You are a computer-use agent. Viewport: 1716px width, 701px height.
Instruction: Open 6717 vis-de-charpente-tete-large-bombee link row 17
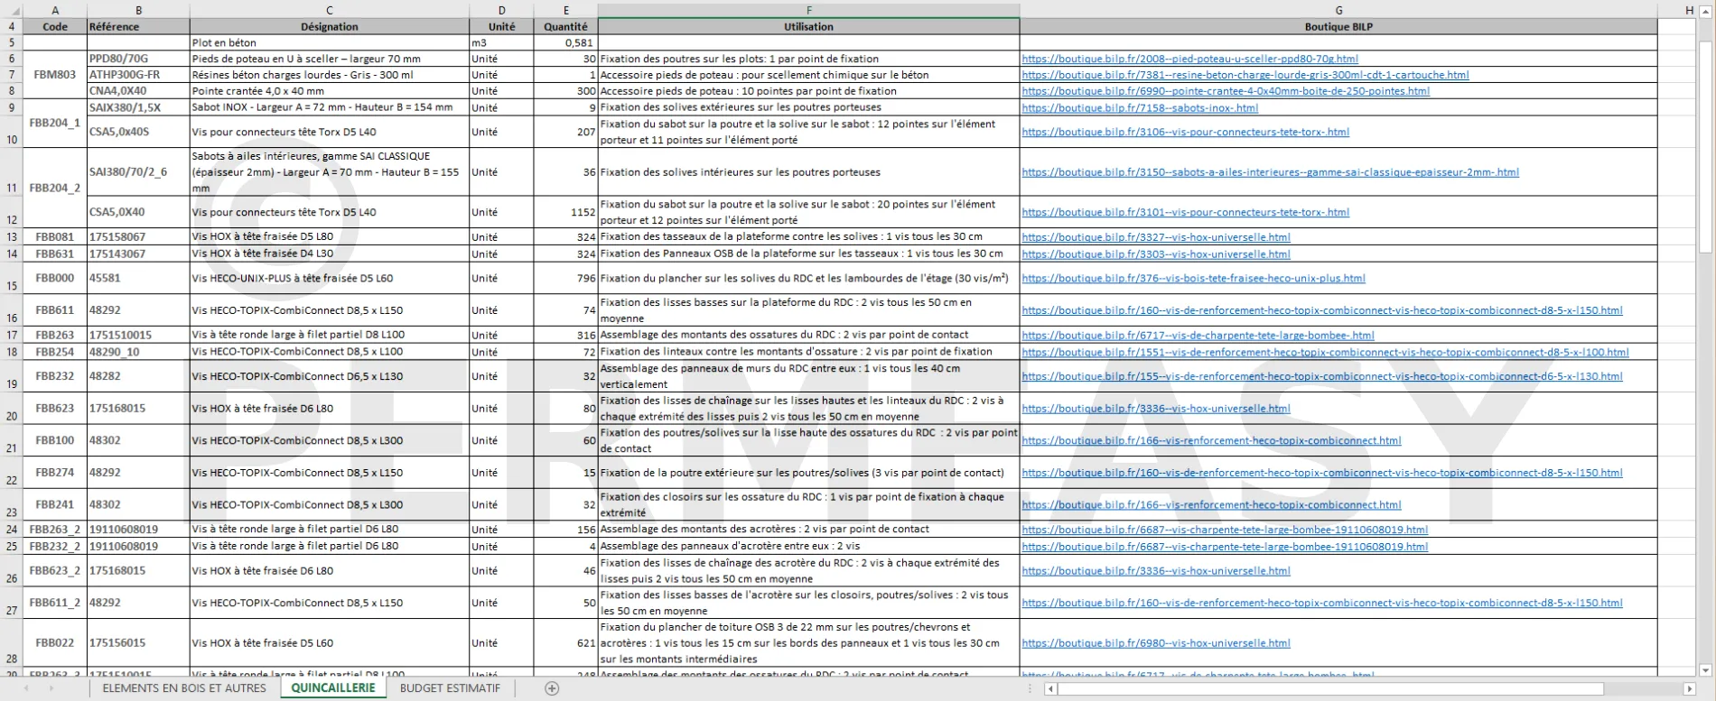pyautogui.click(x=1198, y=335)
